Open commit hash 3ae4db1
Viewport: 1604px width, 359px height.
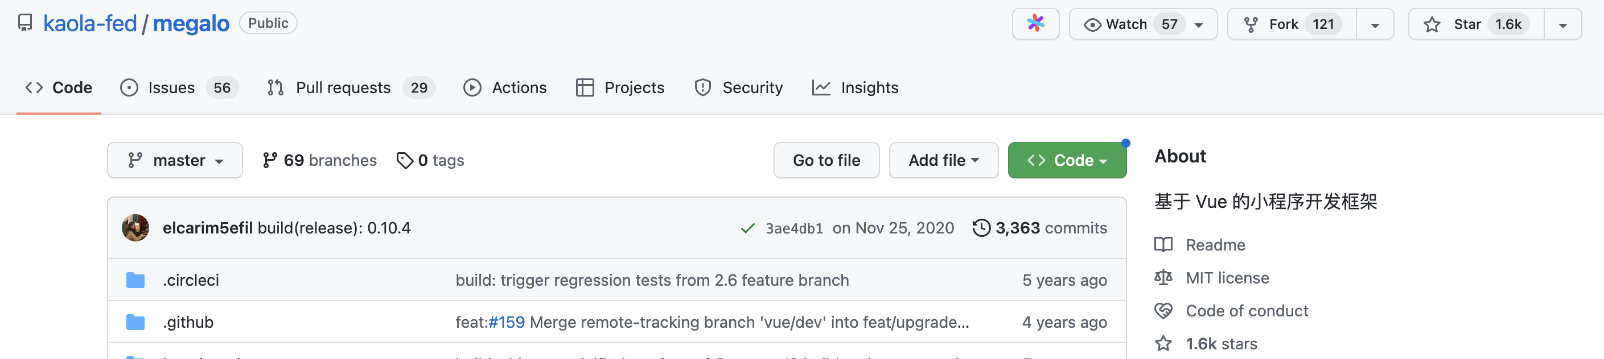[794, 228]
